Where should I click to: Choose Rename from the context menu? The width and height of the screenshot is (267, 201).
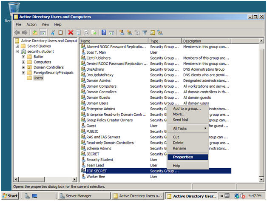188,148
